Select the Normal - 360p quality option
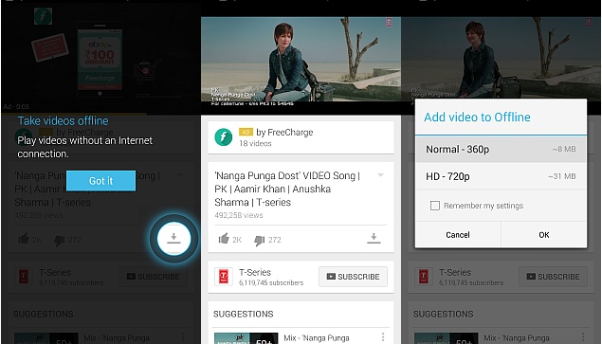 tap(501, 150)
